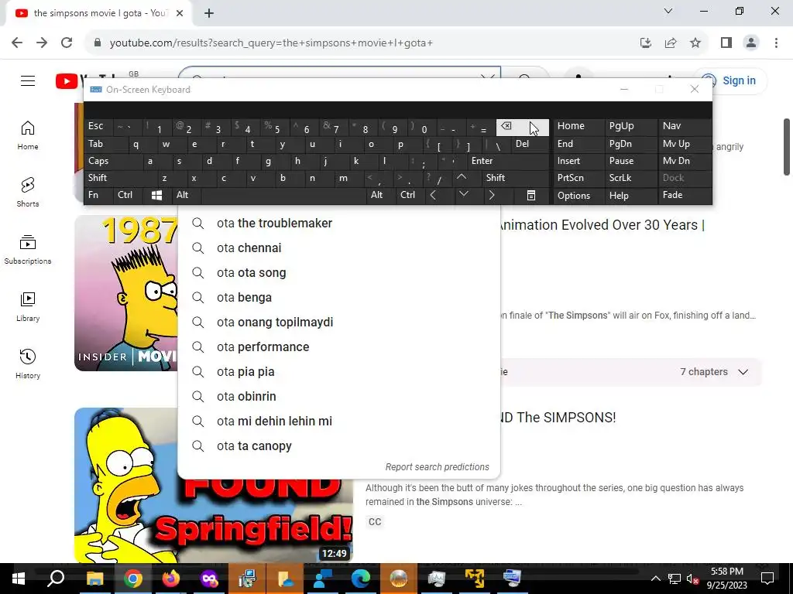Open taskbar search magnifier
The height and width of the screenshot is (594, 793).
(x=56, y=579)
